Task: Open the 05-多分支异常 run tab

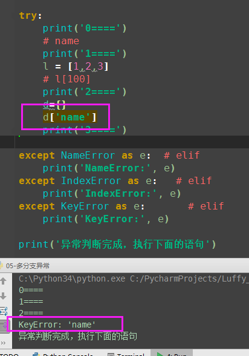Action: click(x=25, y=266)
